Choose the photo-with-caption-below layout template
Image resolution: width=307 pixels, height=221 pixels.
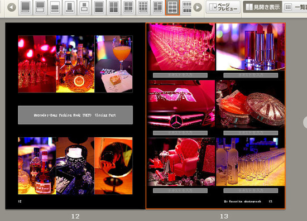click(x=40, y=7)
